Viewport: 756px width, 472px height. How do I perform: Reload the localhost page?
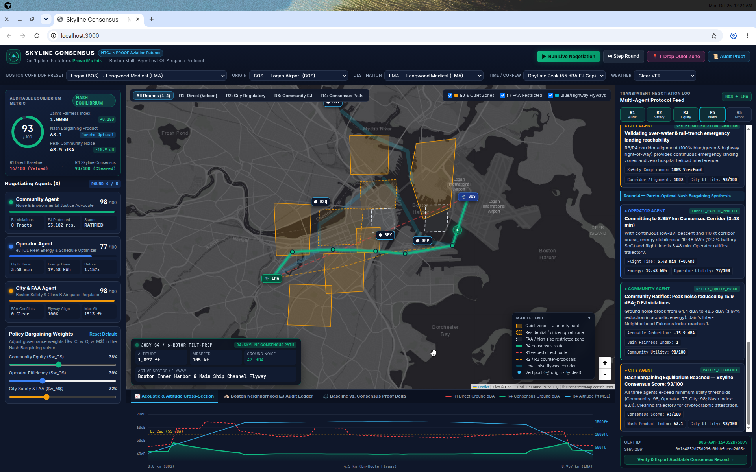(37, 36)
